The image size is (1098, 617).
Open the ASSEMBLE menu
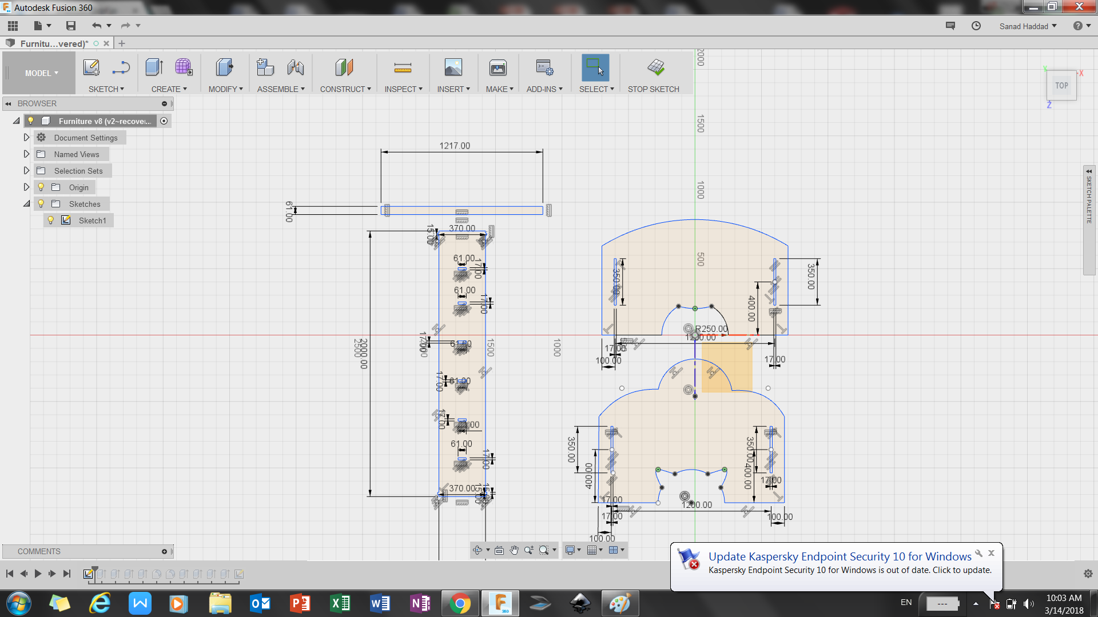281,89
